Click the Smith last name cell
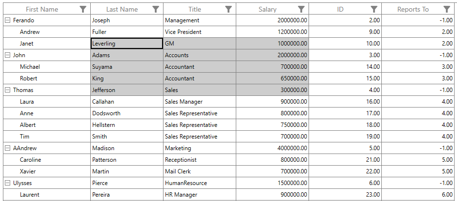The height and width of the screenshot is (201, 457). pos(127,137)
